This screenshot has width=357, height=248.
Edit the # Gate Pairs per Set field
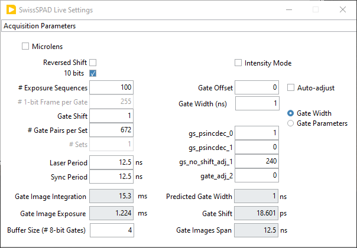pos(111,130)
